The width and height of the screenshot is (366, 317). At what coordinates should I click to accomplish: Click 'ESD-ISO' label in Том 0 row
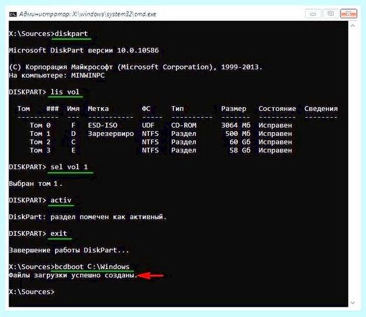pos(102,125)
